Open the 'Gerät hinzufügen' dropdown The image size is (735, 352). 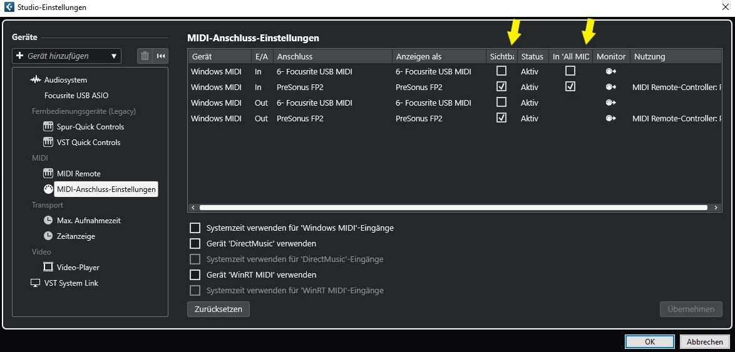click(x=66, y=56)
